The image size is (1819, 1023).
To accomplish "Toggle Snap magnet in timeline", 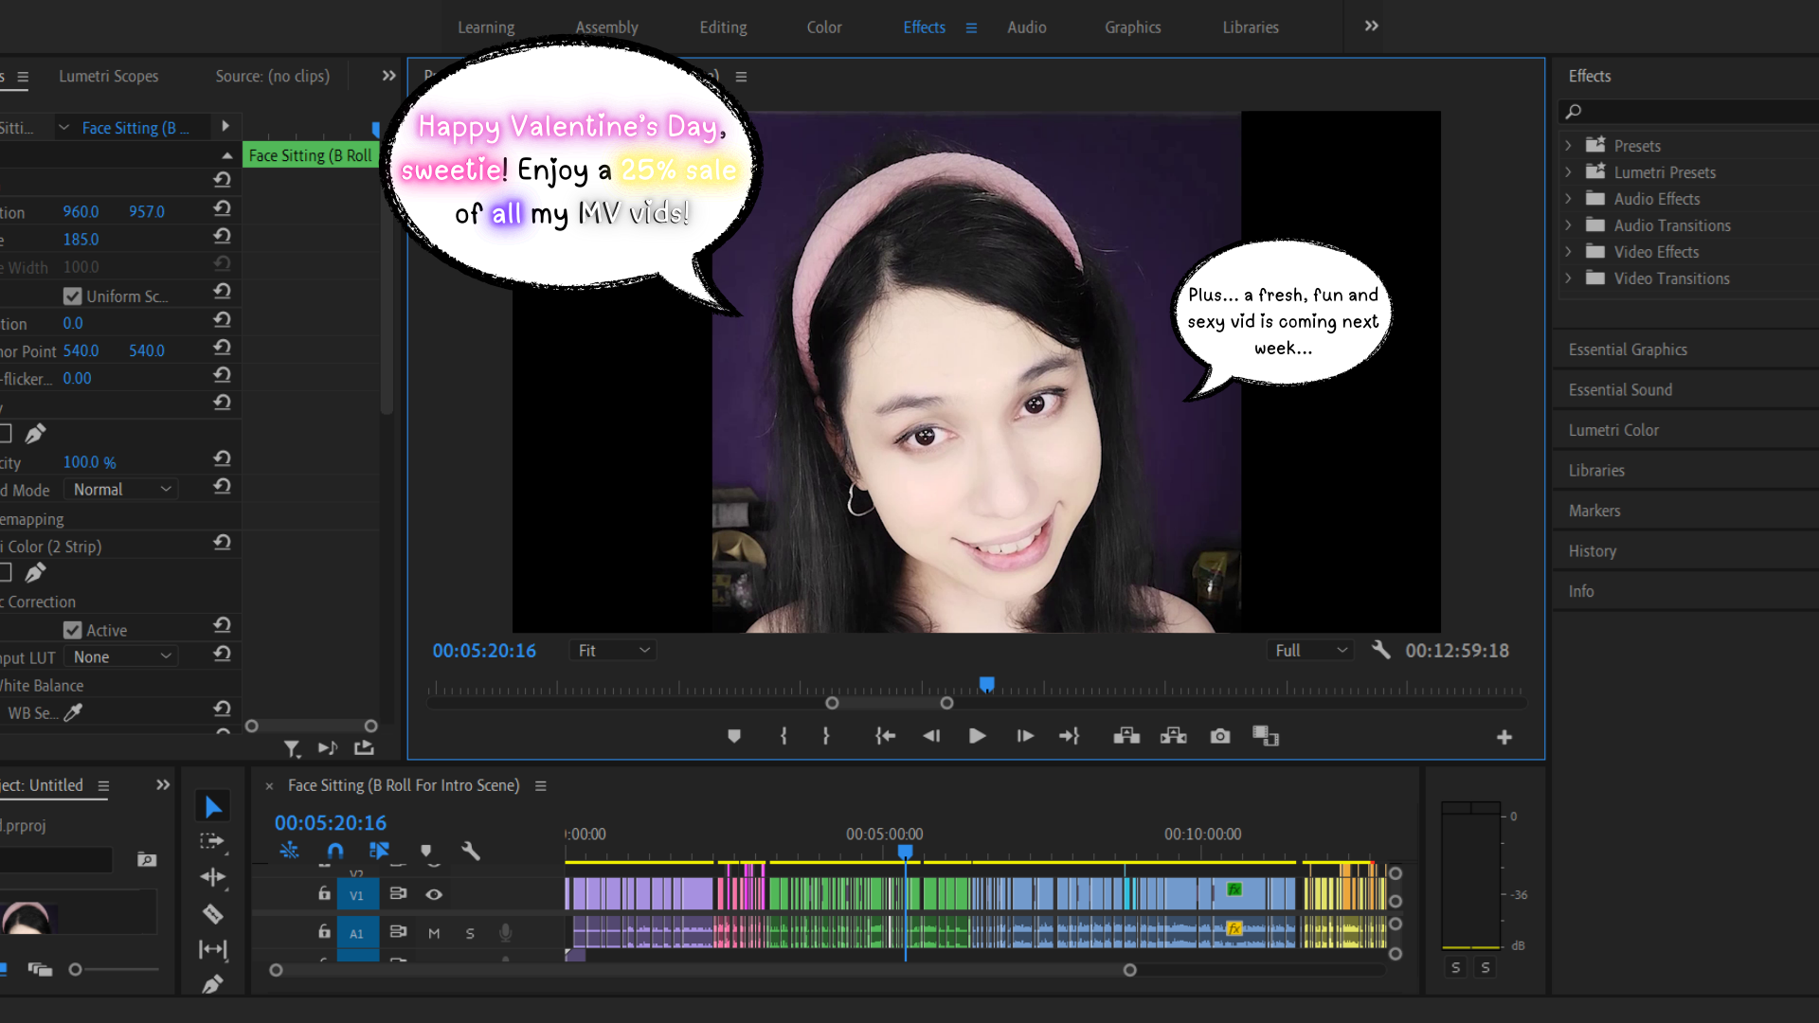I will tap(335, 851).
